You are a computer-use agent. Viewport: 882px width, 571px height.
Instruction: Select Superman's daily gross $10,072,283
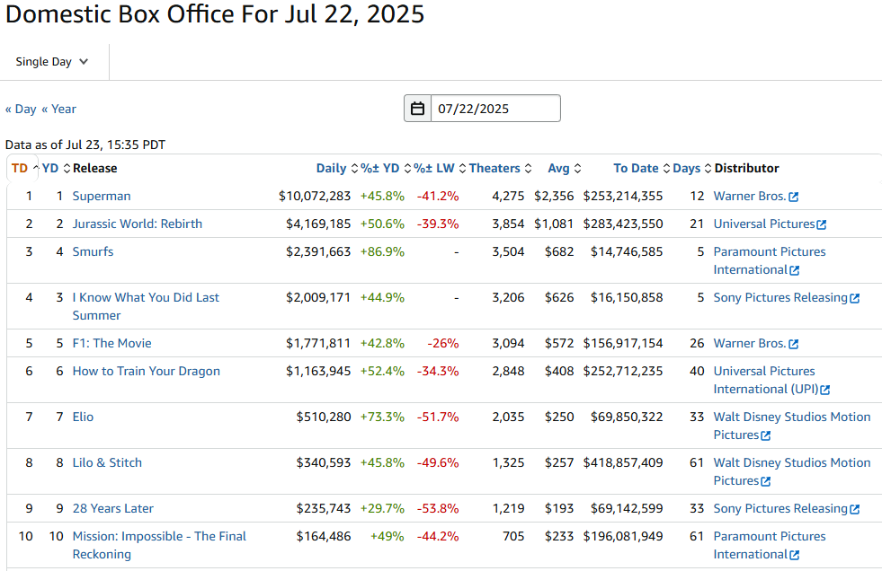click(315, 197)
